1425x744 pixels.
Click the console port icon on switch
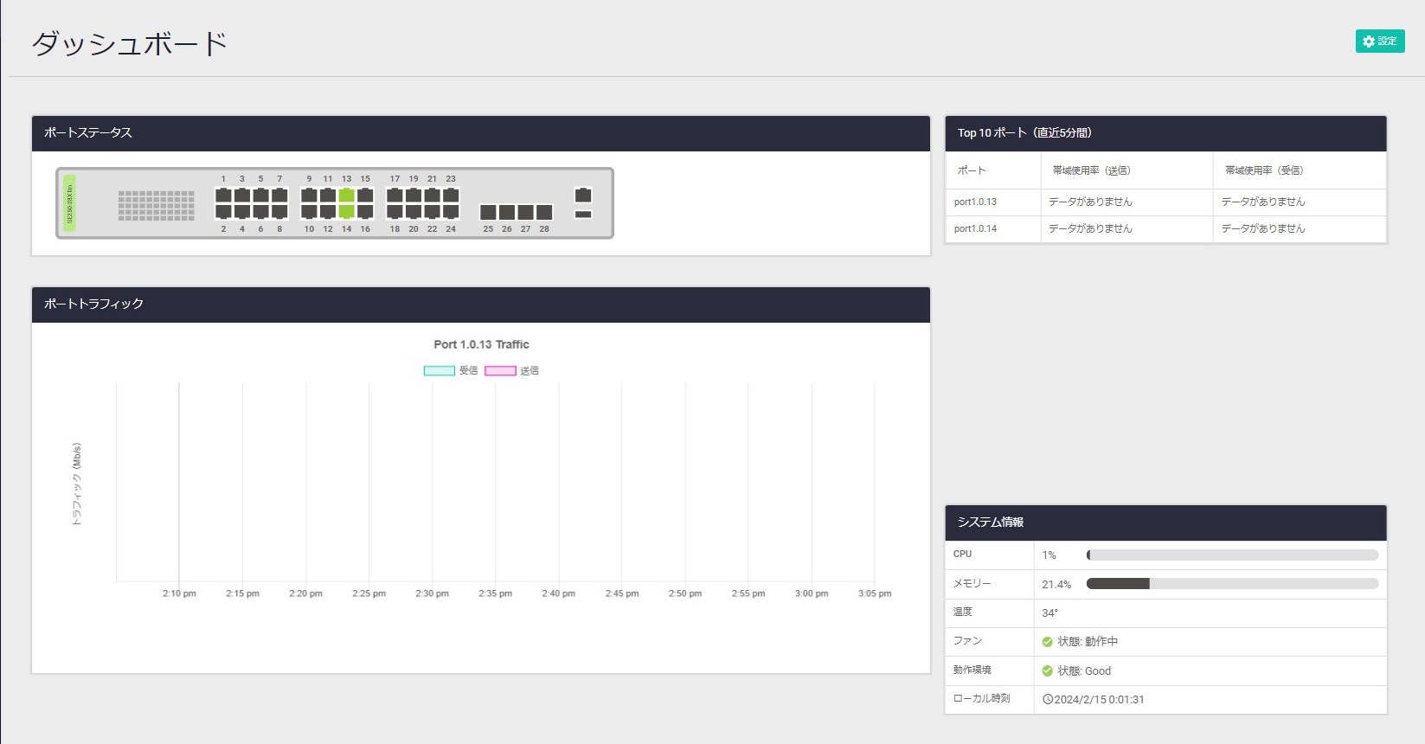(583, 196)
